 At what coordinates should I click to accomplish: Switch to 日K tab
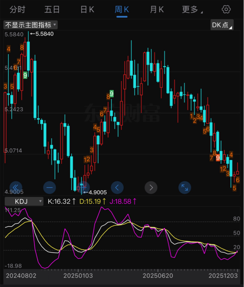click(87, 10)
